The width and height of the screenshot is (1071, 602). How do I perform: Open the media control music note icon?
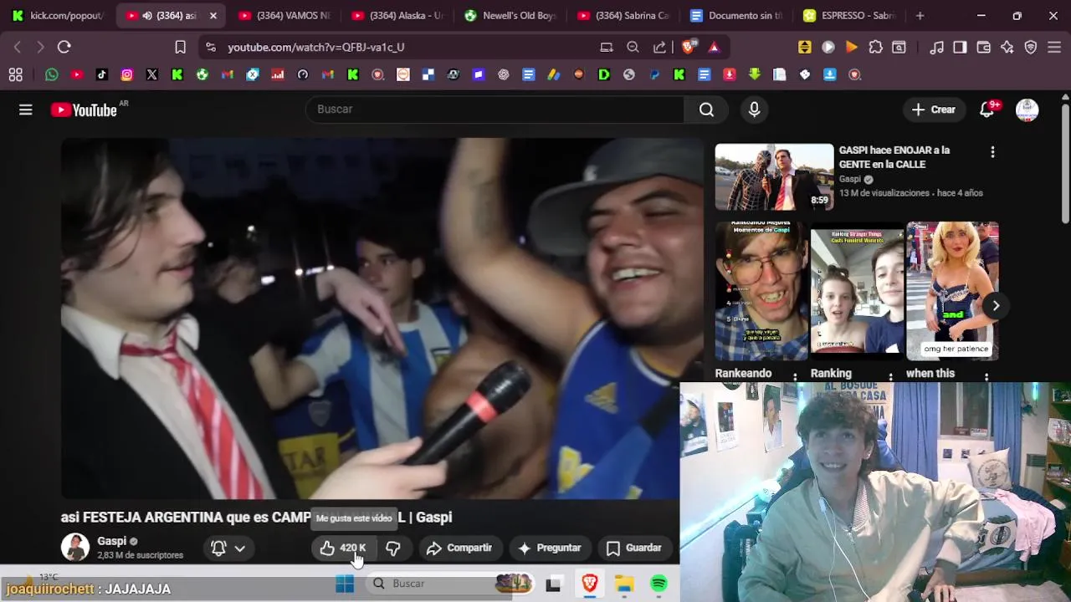click(x=937, y=48)
